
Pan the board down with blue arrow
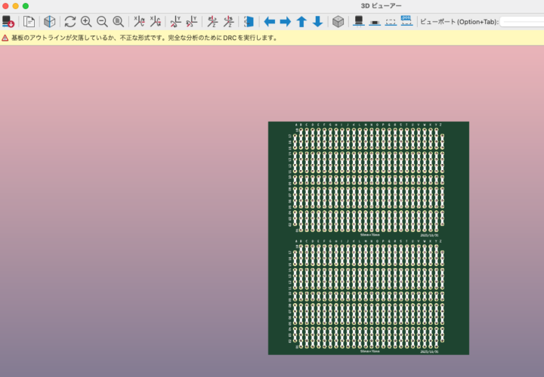point(317,22)
